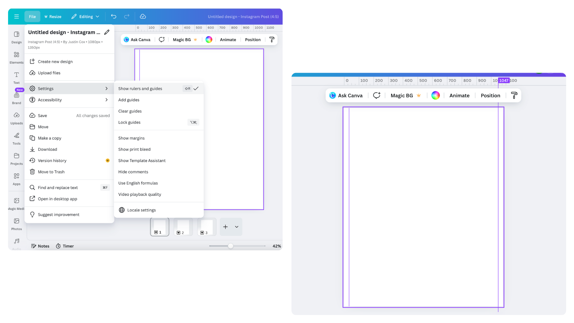Viewport: 574px width, 323px height.
Task: Open the File menu
Action: tap(32, 16)
